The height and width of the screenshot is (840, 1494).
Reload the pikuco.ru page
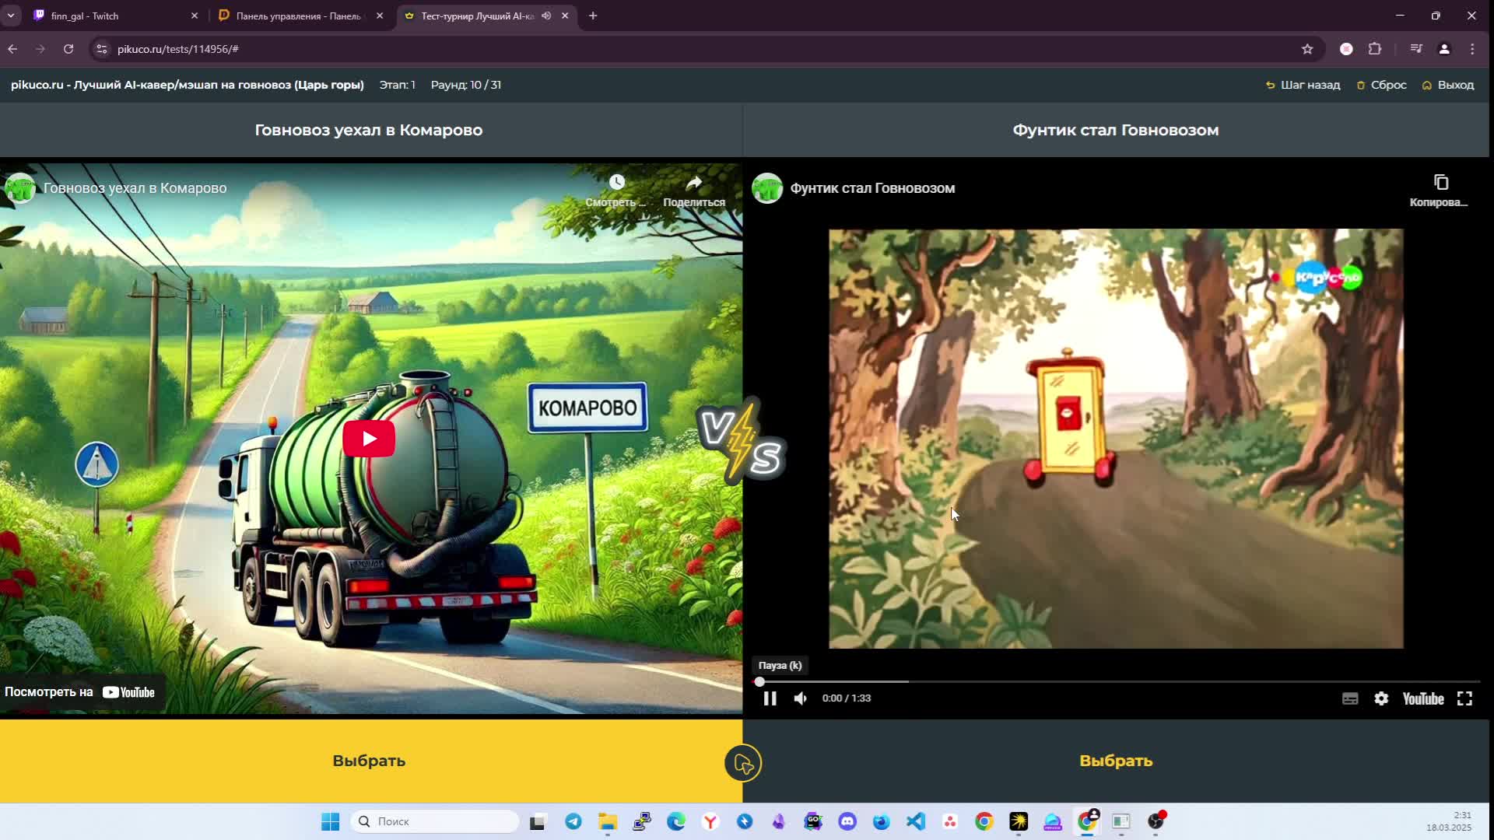coord(68,49)
